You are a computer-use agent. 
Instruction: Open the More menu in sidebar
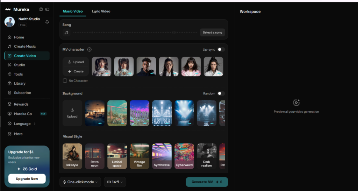pos(27,134)
